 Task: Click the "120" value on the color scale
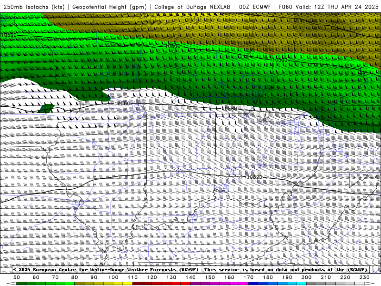152,277
